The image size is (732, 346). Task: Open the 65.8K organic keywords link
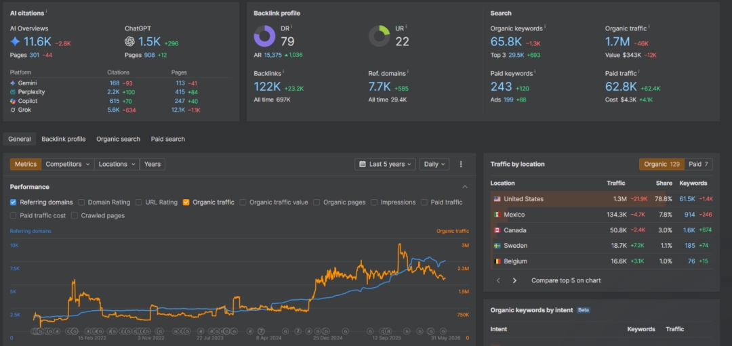pos(506,42)
